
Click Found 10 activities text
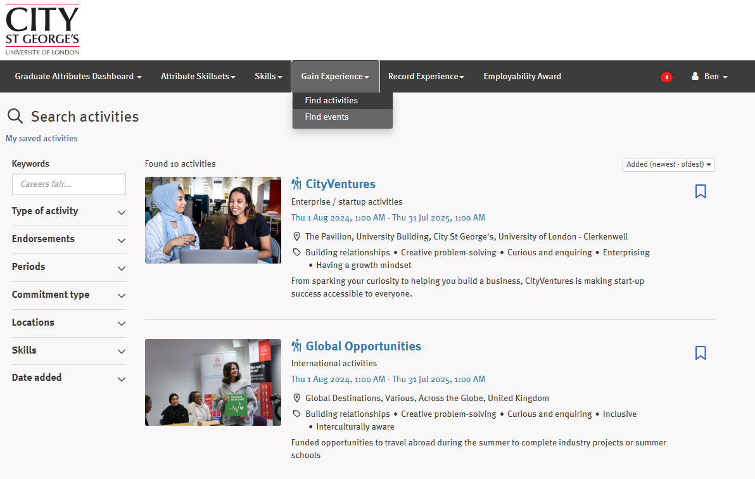180,164
